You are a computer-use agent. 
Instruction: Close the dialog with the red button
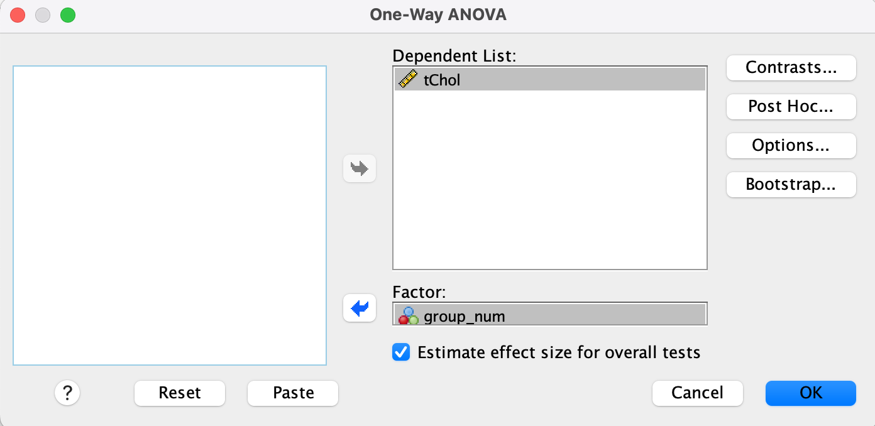coord(18,15)
